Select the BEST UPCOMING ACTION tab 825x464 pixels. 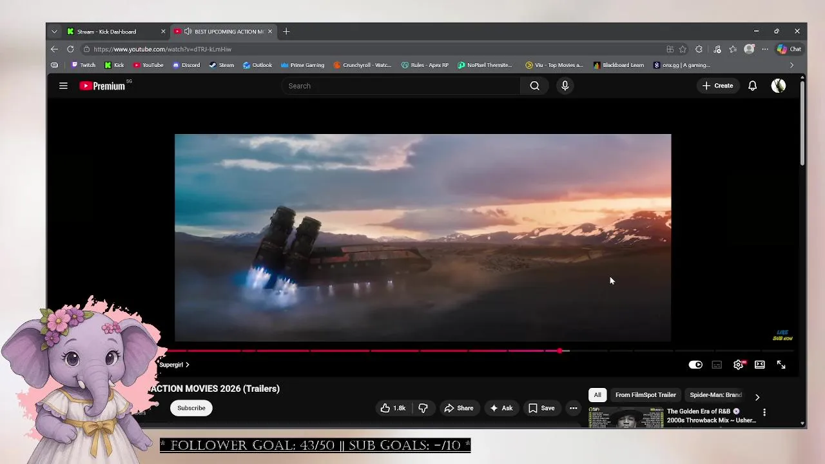tap(223, 32)
